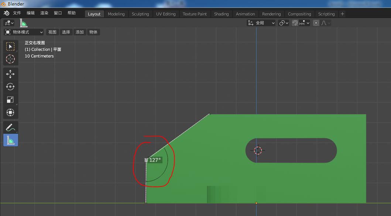Switch to the Layout workspace tab
Viewport: 391px width, 216px height.
point(94,14)
